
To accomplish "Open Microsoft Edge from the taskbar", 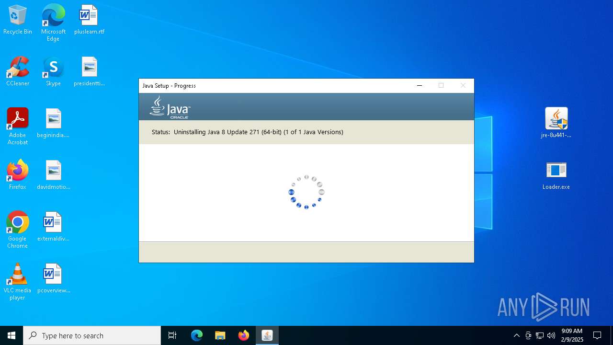I will (197, 335).
